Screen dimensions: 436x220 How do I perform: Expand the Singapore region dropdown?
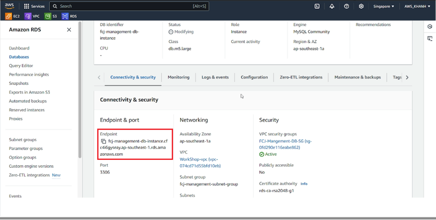384,6
